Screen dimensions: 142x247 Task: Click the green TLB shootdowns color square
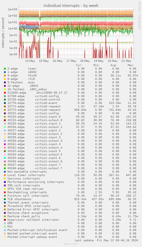(5, 199)
